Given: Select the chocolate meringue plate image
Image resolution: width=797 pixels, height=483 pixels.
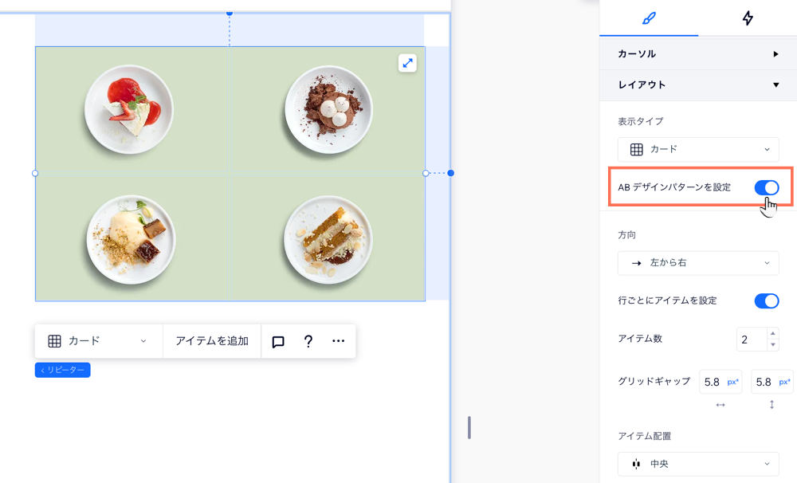Looking at the screenshot, I should [x=329, y=110].
